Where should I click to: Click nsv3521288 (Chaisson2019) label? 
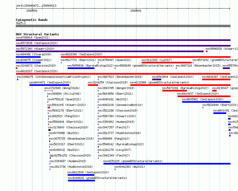[x=118, y=110]
